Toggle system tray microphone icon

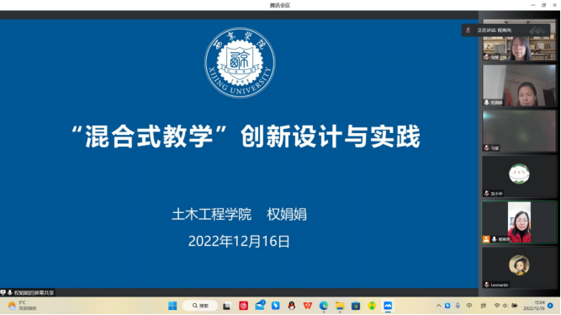click(458, 306)
